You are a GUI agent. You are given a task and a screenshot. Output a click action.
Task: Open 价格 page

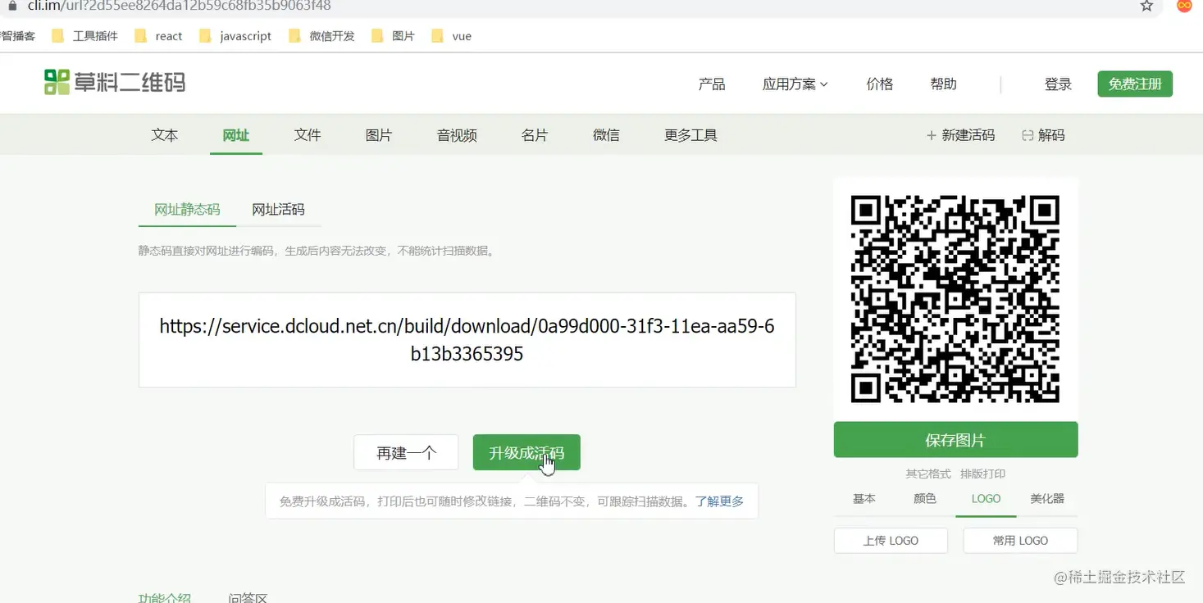coord(880,84)
